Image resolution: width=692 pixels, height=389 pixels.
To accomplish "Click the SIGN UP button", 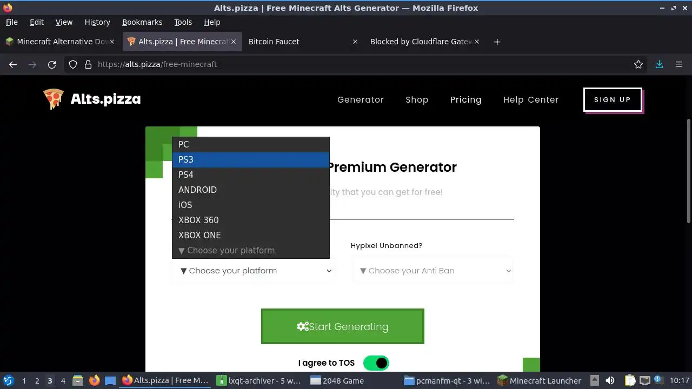I will click(613, 99).
